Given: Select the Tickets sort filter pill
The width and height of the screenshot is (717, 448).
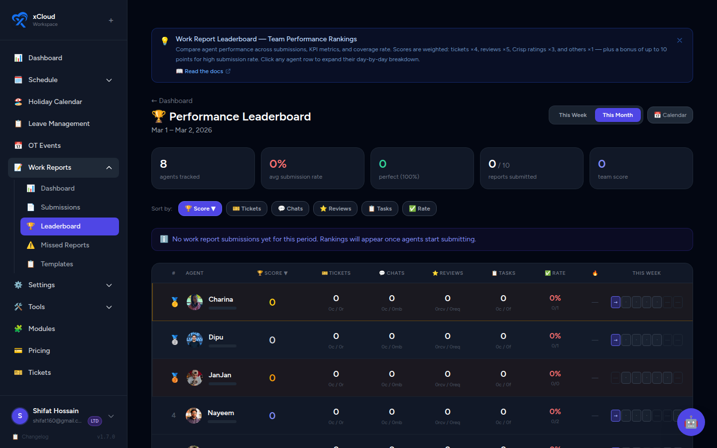Looking at the screenshot, I should [x=246, y=209].
